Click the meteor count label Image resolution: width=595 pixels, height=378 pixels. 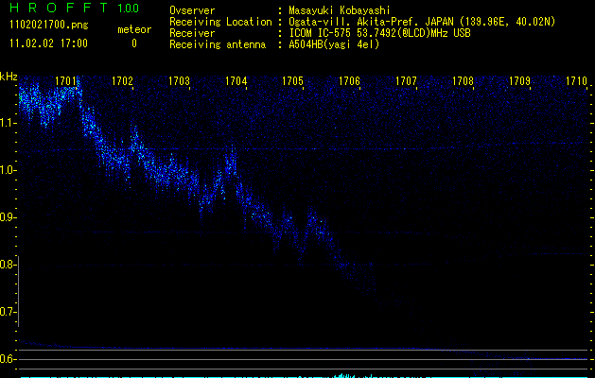click(x=134, y=29)
